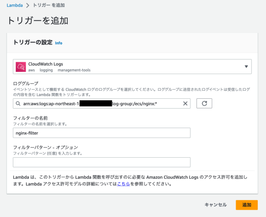The height and width of the screenshot is (217, 266).
Task: Clear the log group field with X
Action: point(185,103)
